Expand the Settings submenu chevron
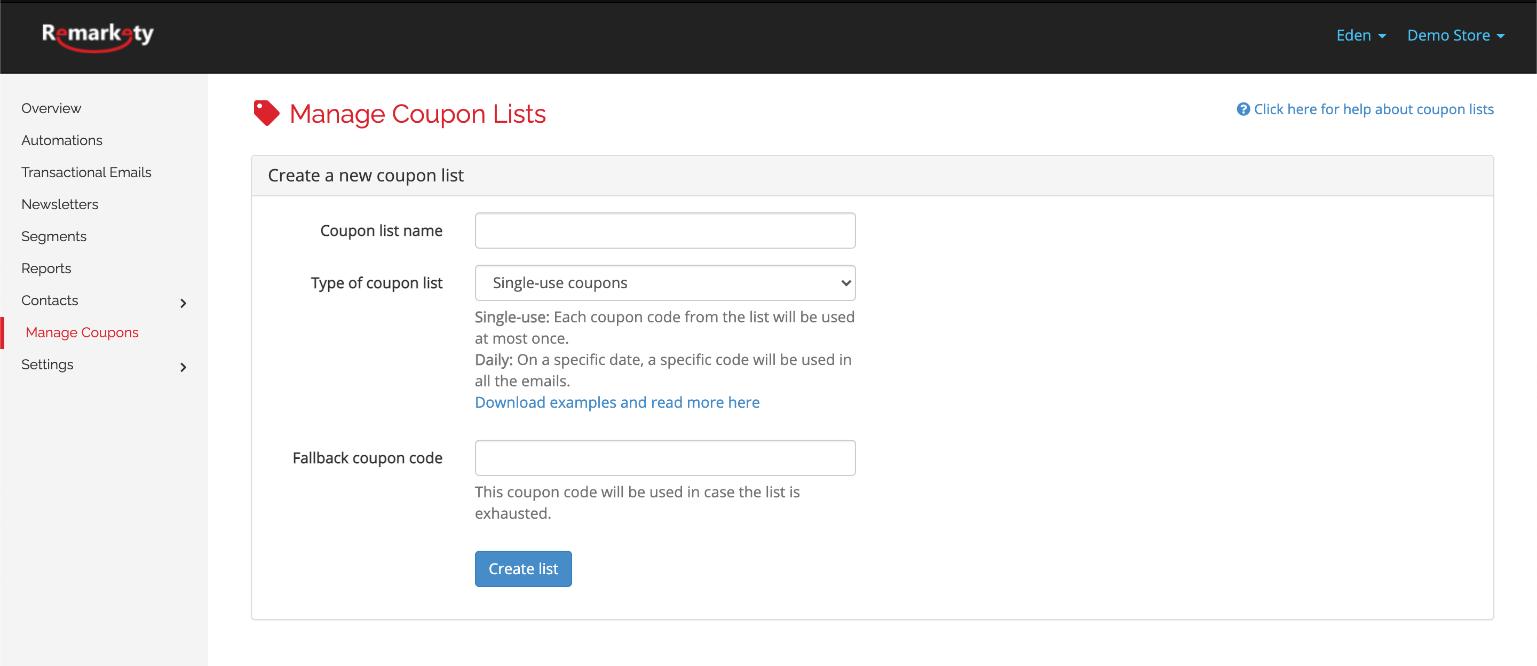The image size is (1537, 666). coord(183,368)
